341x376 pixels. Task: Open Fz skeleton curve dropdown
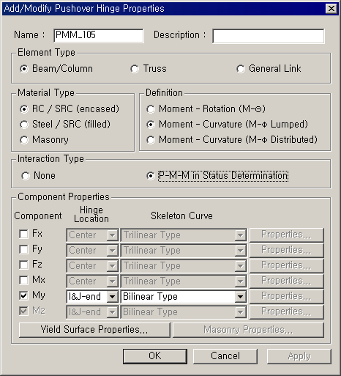[x=240, y=266]
